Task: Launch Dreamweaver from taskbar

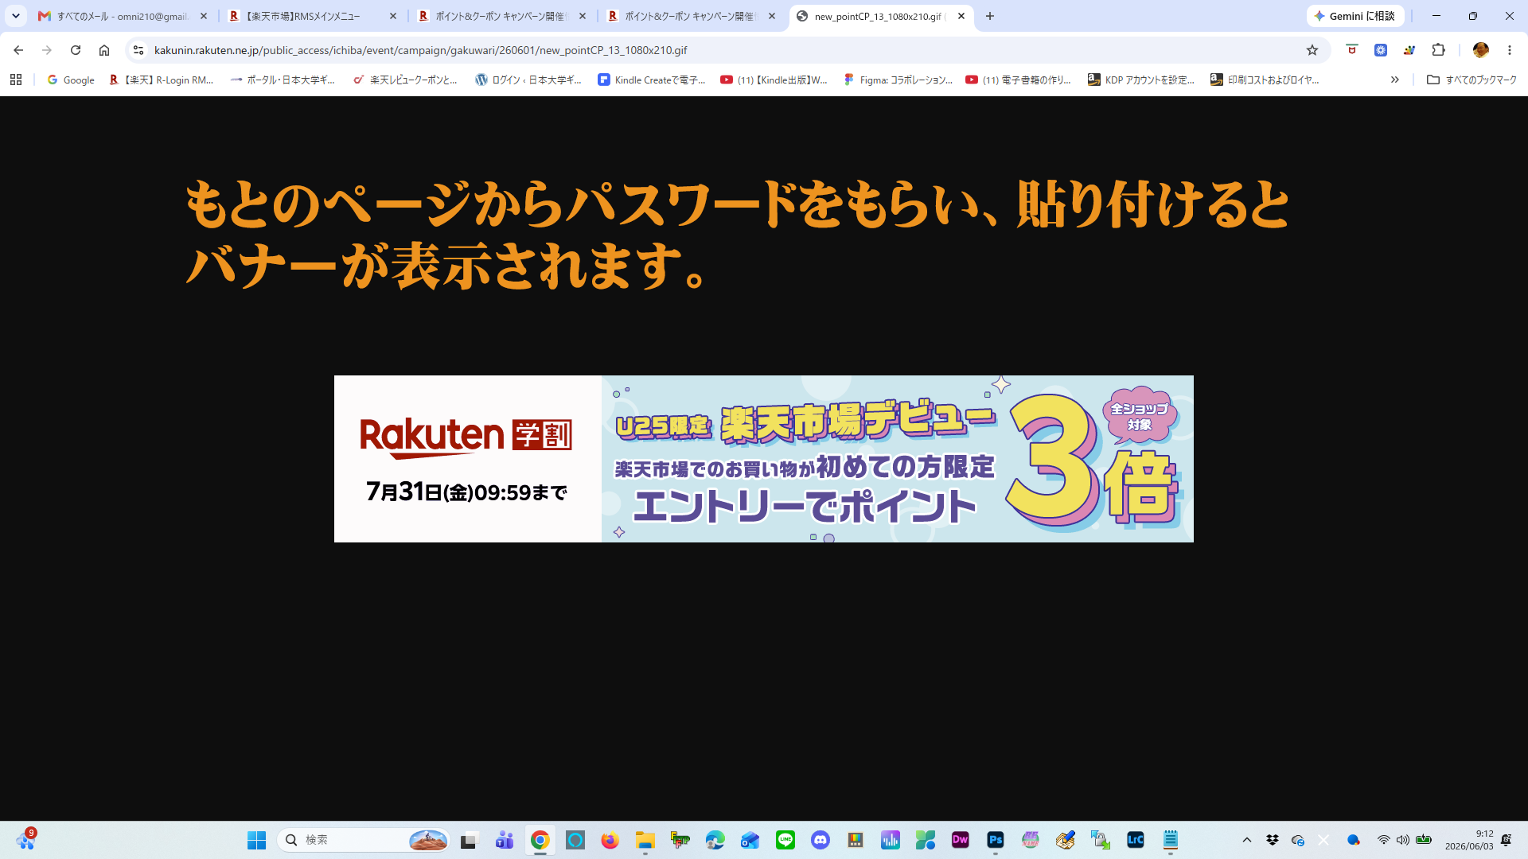Action: tap(961, 840)
